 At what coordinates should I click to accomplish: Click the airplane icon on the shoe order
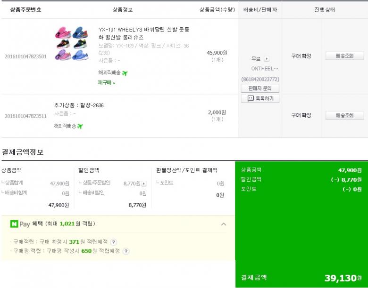[125, 73]
